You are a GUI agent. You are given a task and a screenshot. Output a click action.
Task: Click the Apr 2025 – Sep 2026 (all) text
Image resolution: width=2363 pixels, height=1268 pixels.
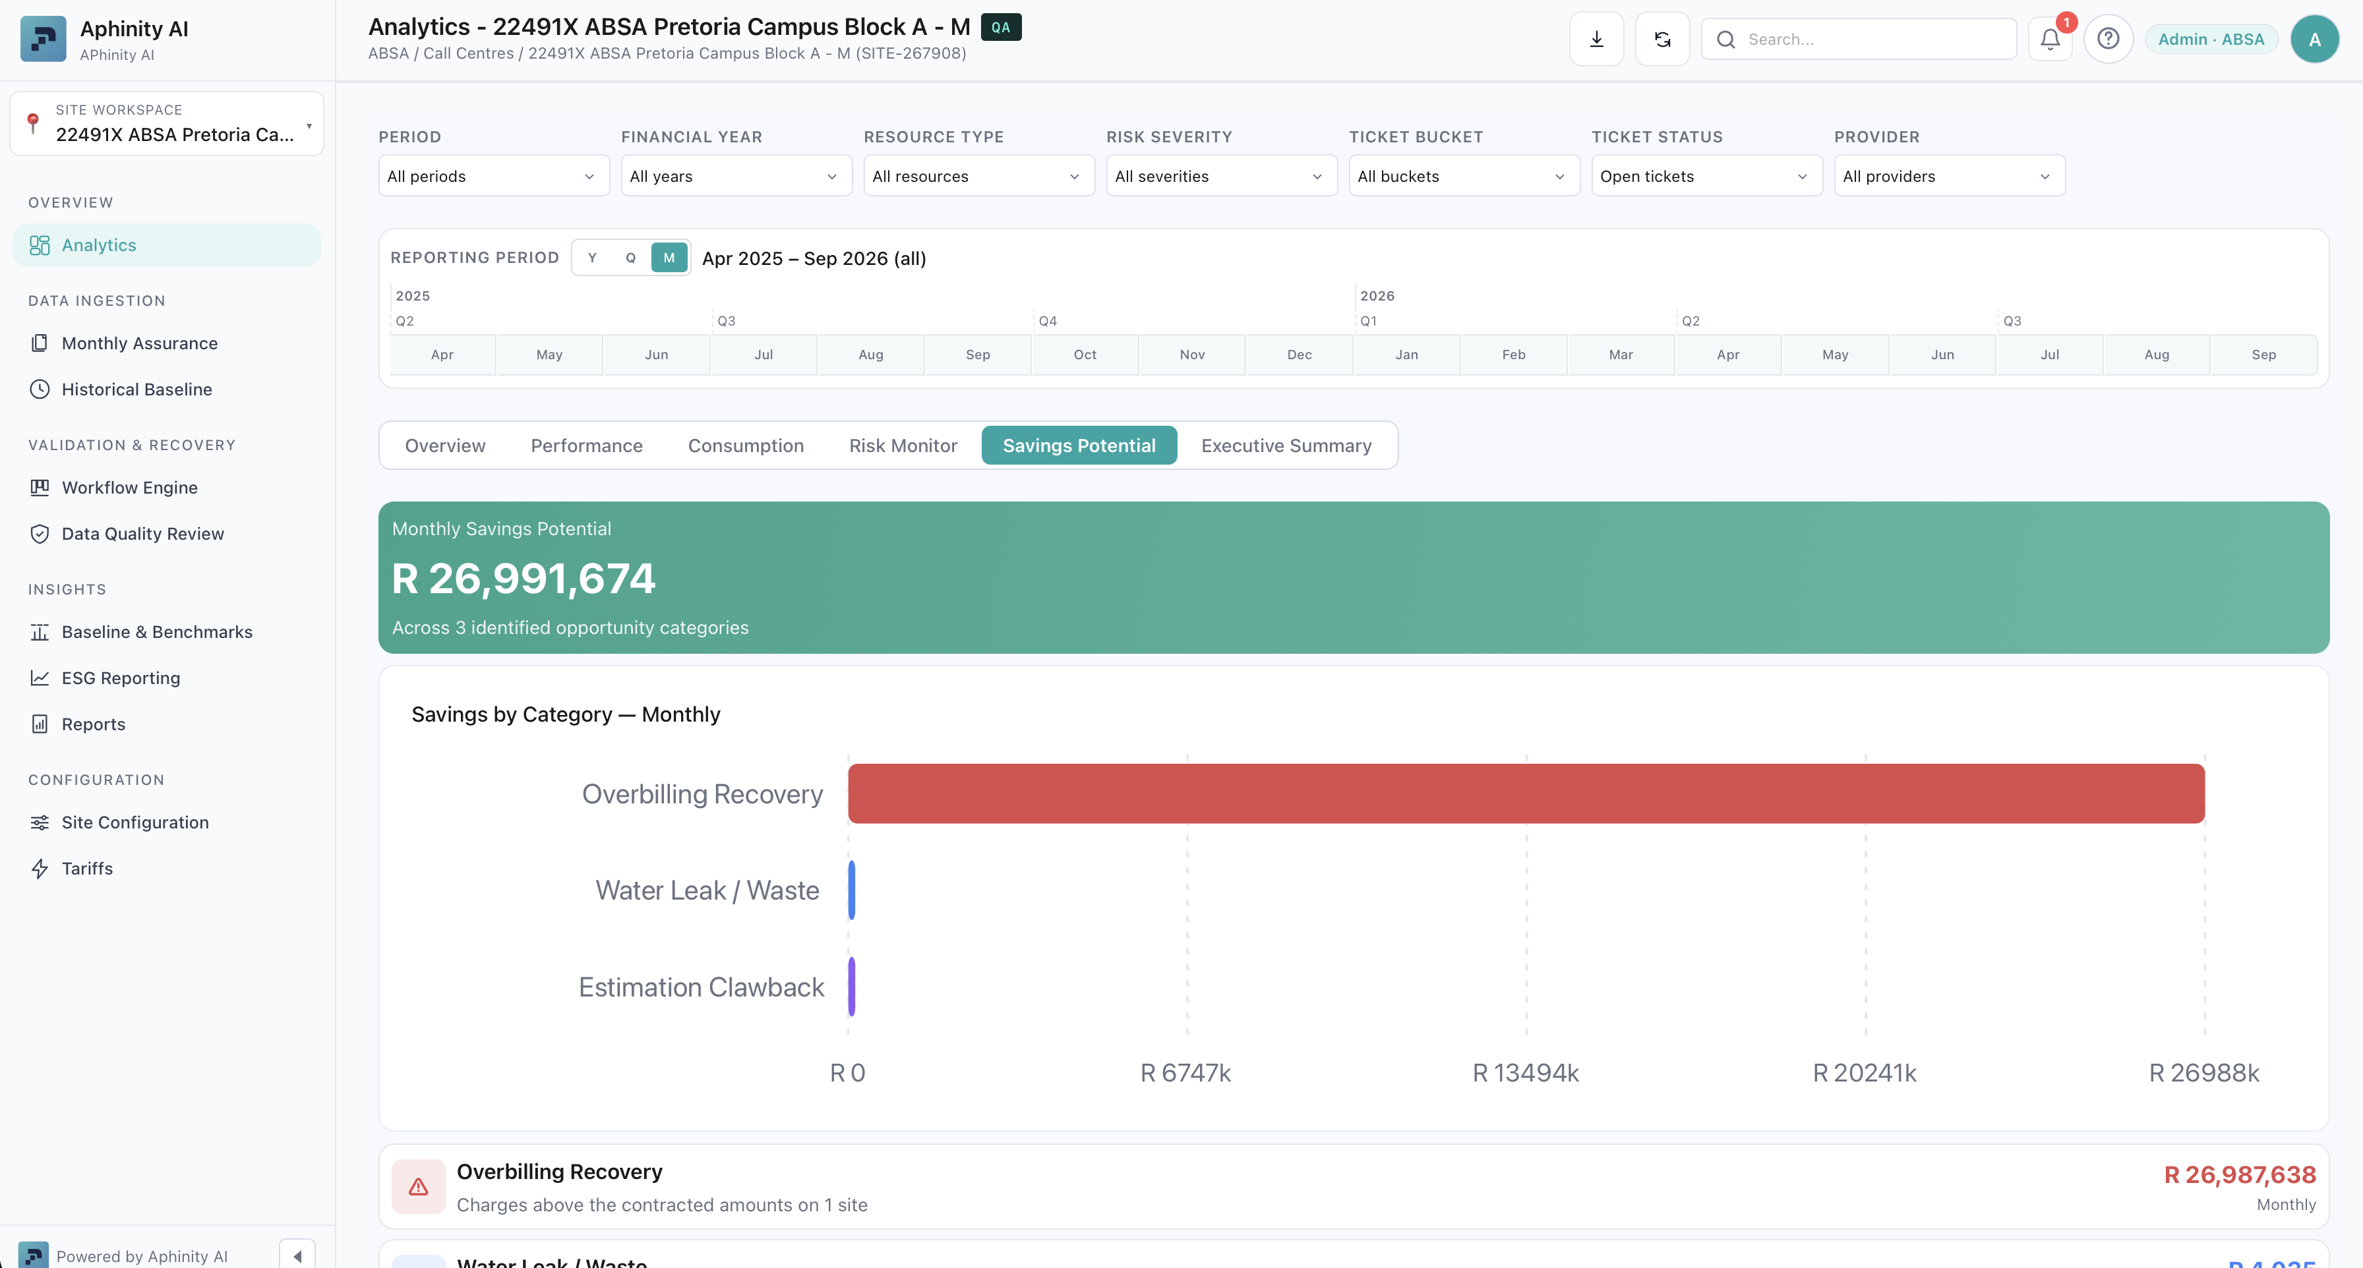click(x=814, y=258)
